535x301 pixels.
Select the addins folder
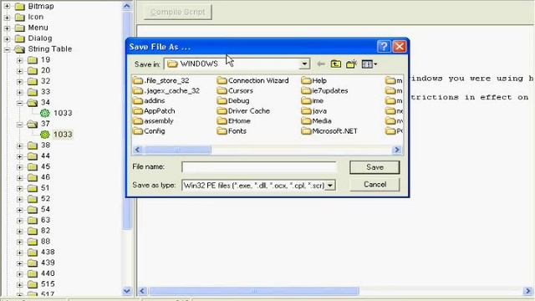[149, 101]
